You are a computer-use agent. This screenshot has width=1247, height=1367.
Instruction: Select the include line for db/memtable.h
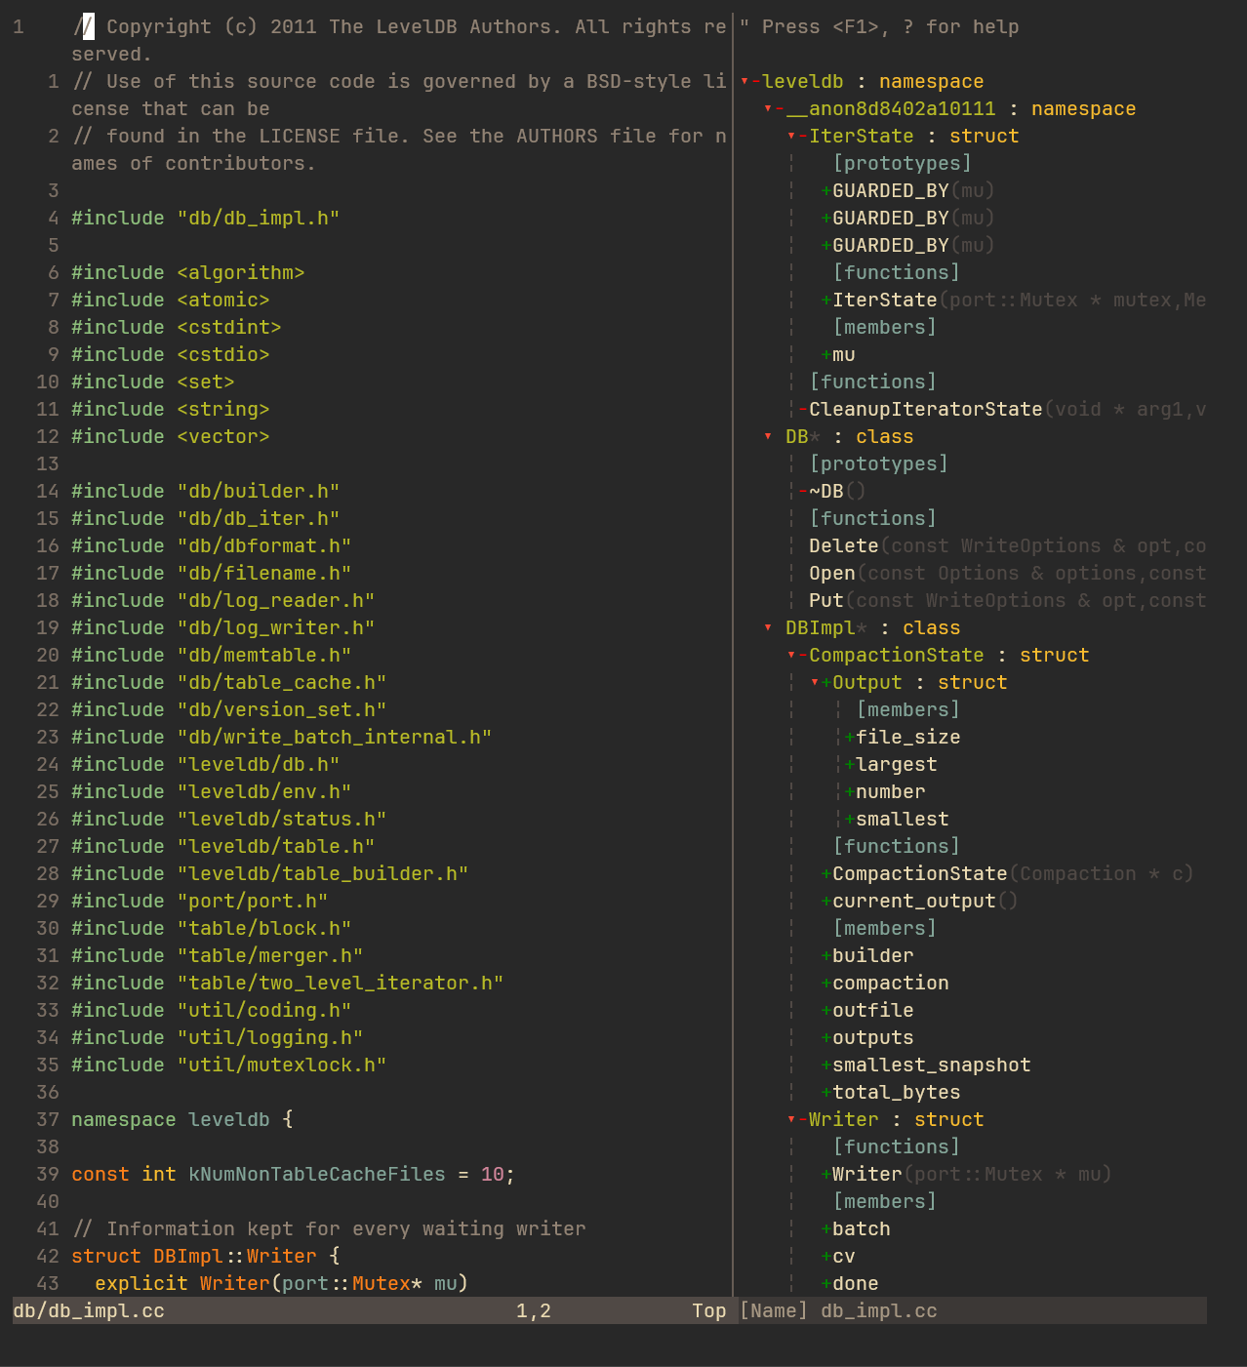[211, 655]
